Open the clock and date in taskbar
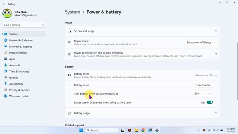 (x=230, y=130)
